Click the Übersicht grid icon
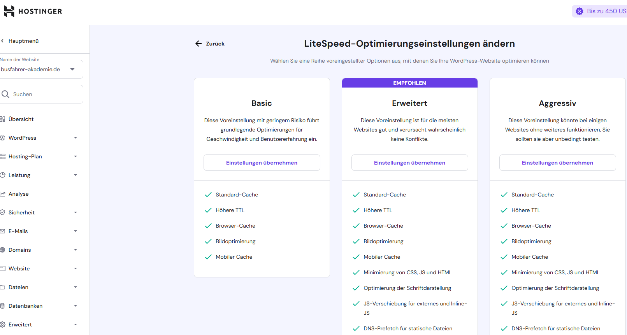 click(x=2, y=119)
